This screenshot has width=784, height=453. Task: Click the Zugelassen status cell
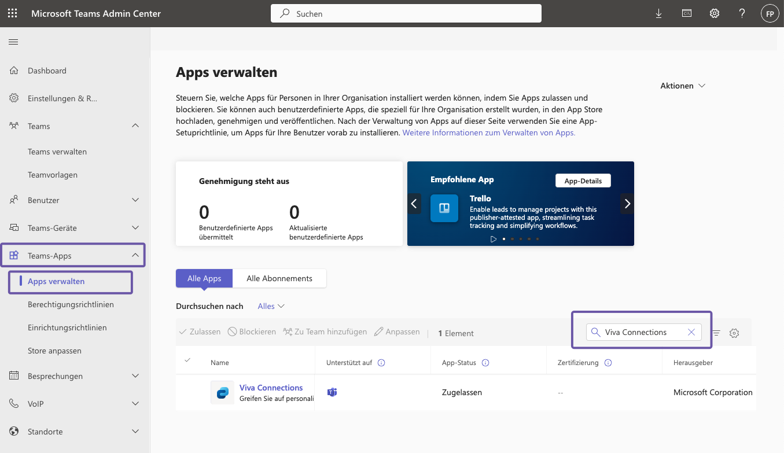(x=462, y=392)
